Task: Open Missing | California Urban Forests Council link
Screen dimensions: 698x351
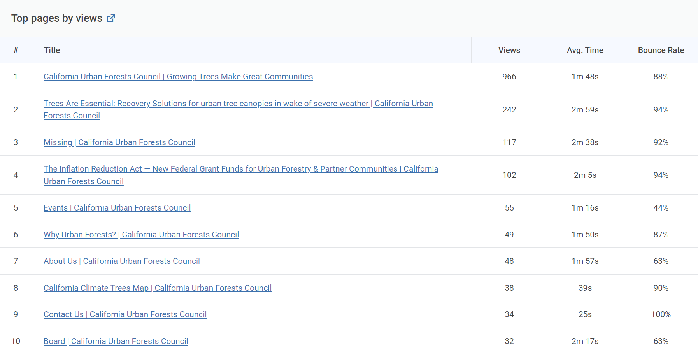Action: click(x=119, y=142)
